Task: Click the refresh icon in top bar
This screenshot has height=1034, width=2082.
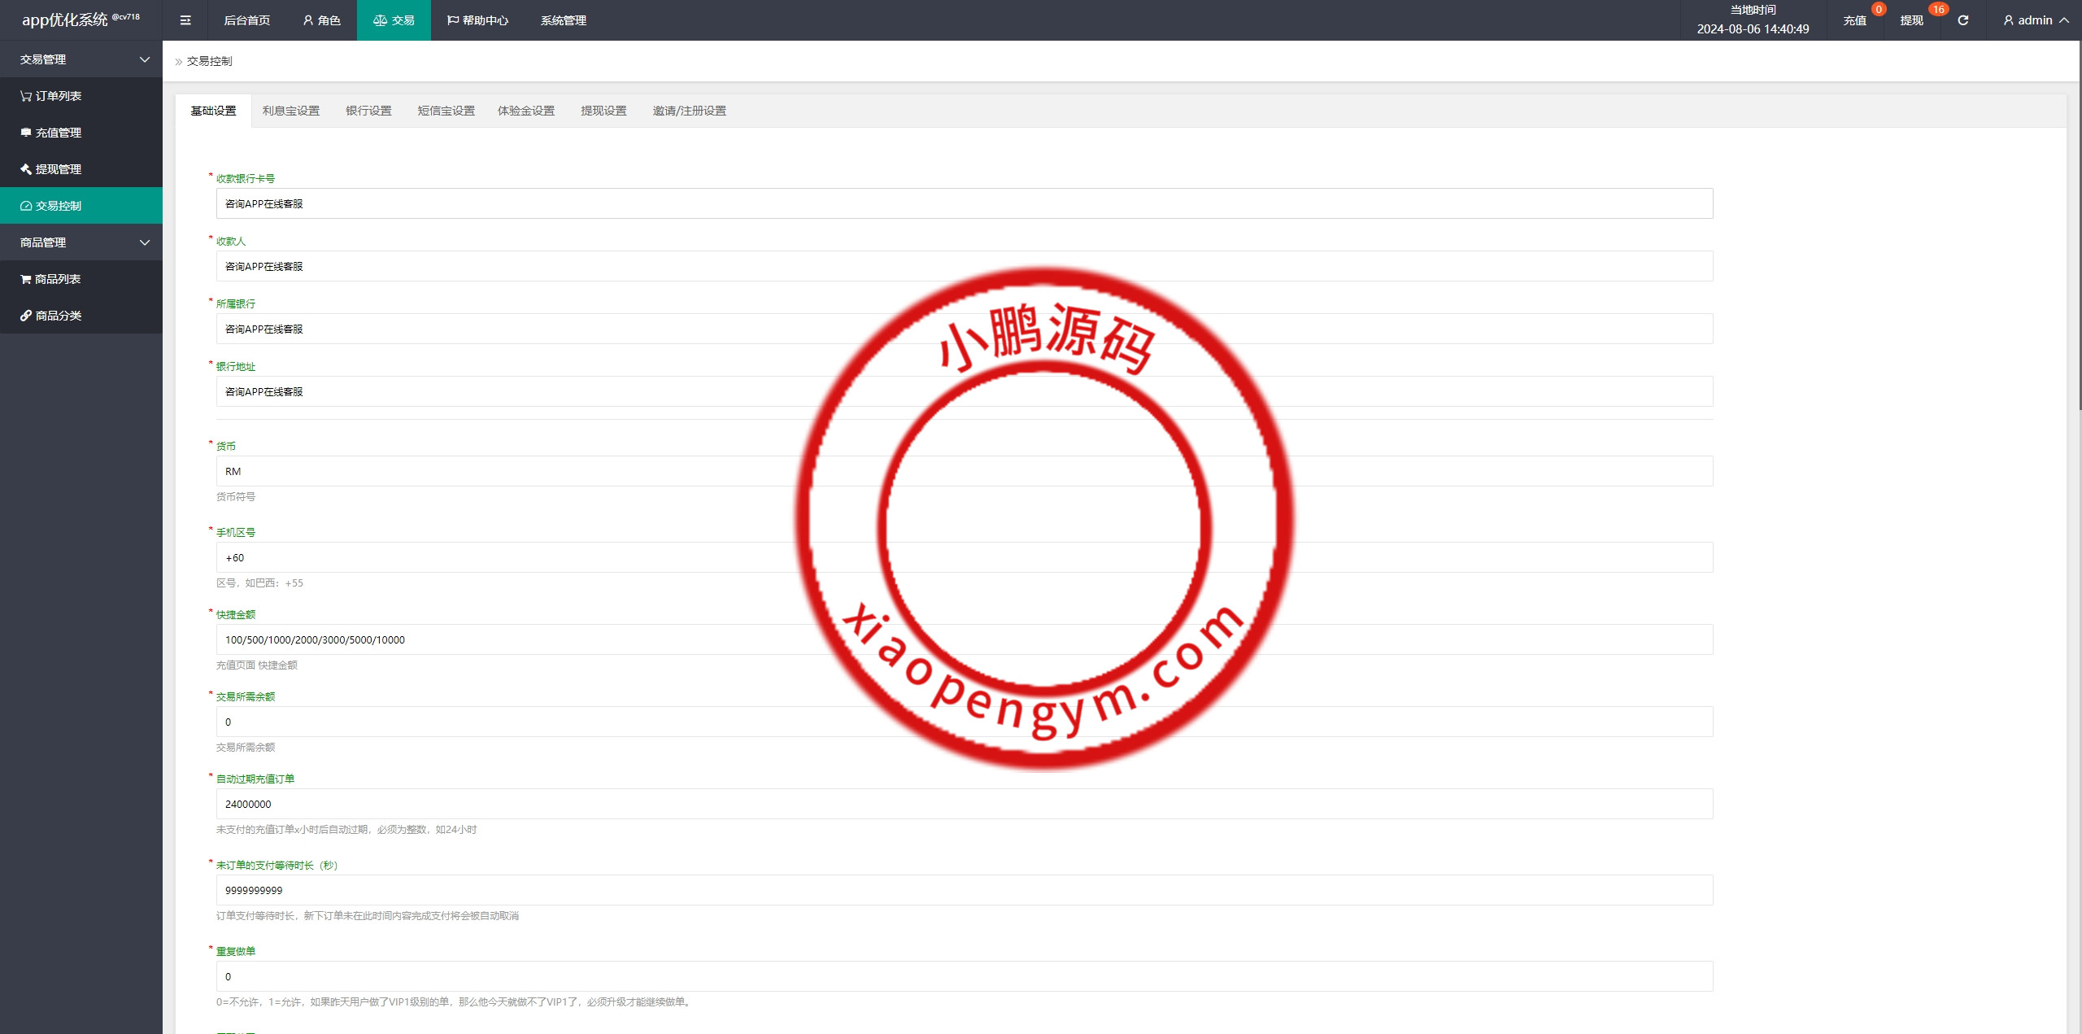Action: click(1962, 20)
